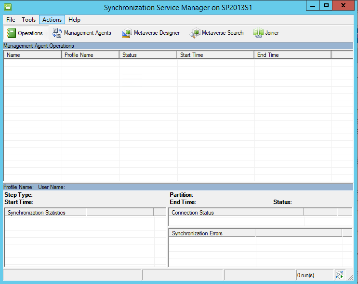Minimize the Synchronization Service Manager window
Viewport: 358px width, 284px height.
313,6
